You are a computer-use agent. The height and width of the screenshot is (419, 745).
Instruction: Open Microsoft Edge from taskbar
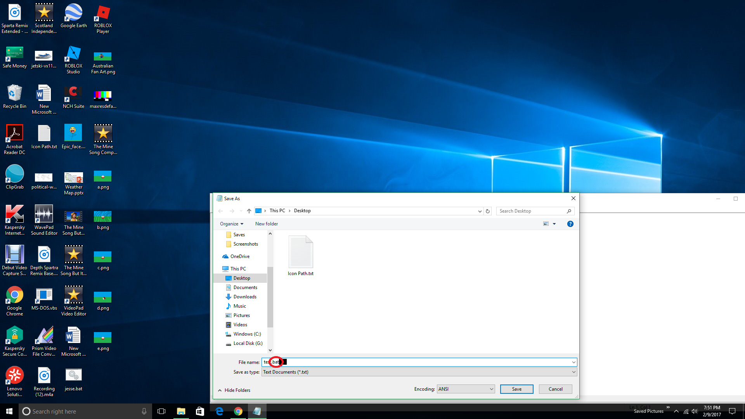[219, 411]
